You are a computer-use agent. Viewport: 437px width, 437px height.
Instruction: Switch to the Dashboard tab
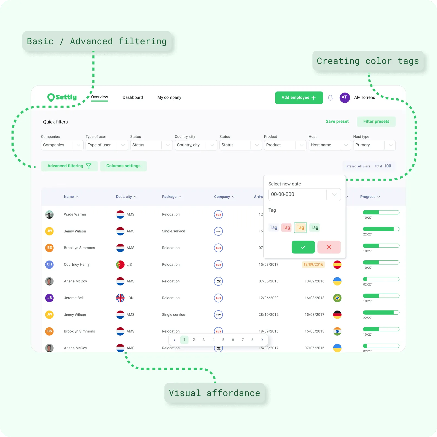coord(133,98)
